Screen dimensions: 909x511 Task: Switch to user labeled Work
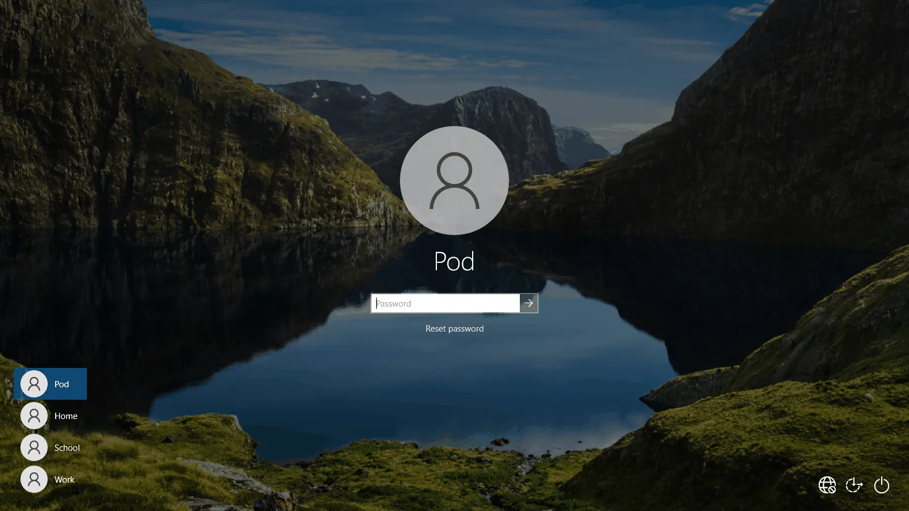(x=64, y=480)
